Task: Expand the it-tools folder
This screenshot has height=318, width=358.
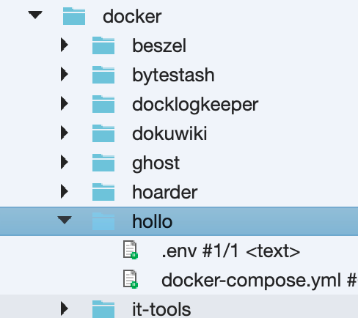Action: click(x=65, y=308)
